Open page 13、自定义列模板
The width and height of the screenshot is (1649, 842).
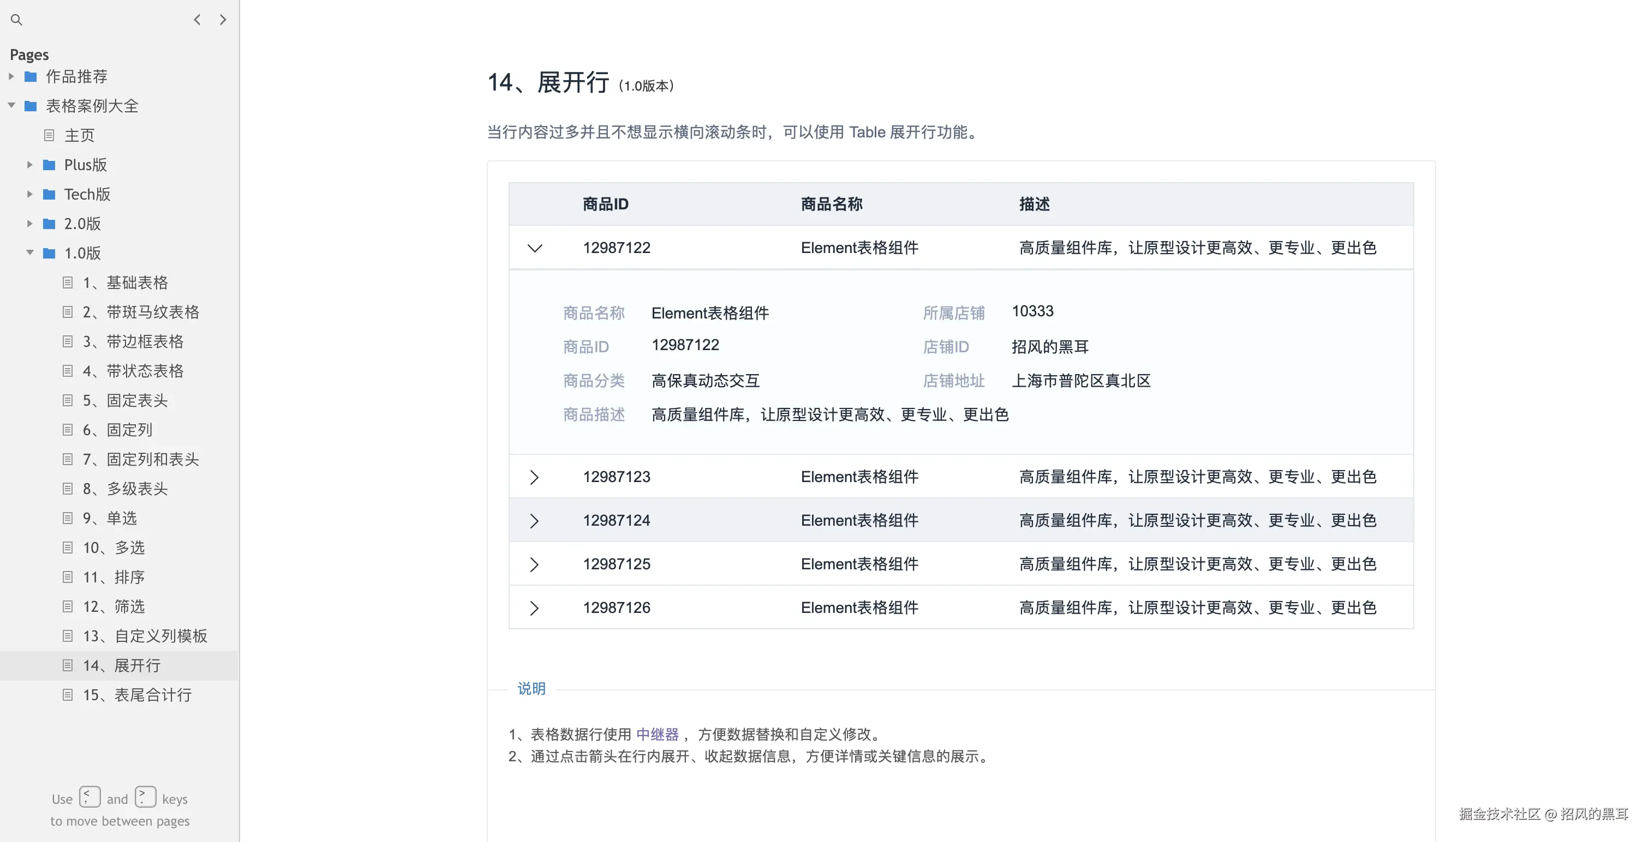pos(145,636)
